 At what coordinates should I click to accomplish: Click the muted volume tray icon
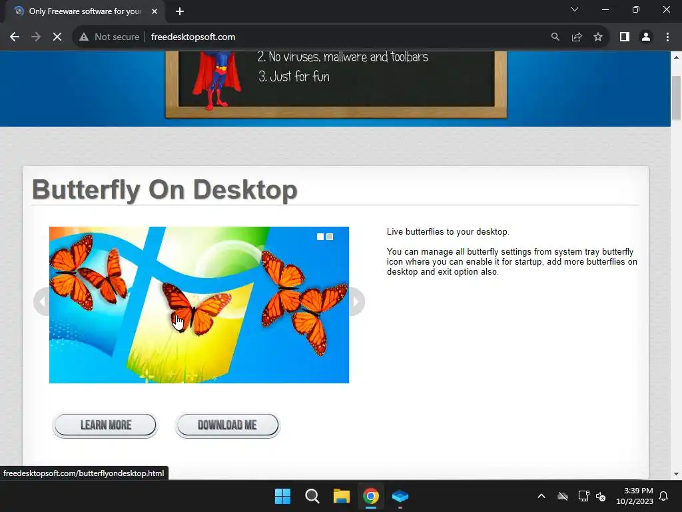point(601,496)
